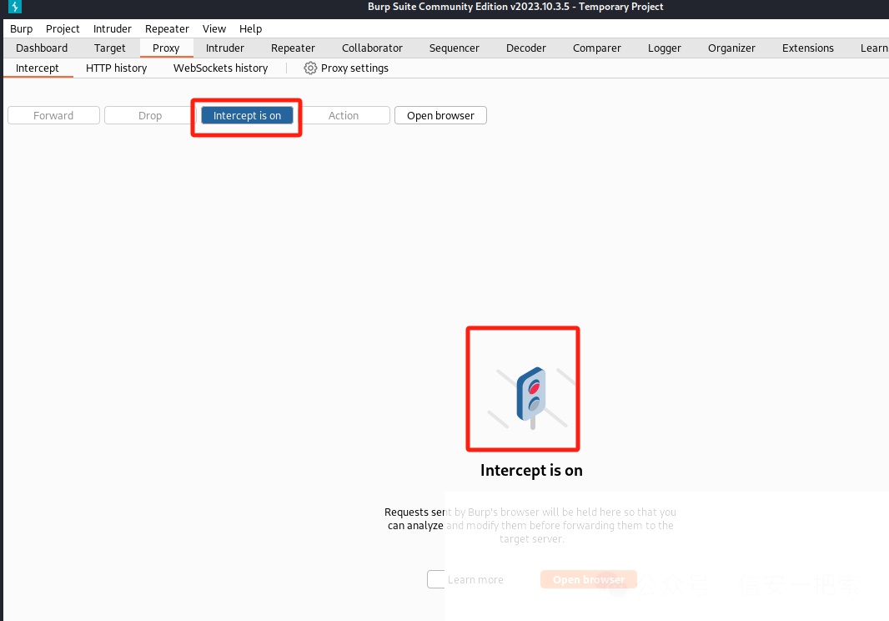
Task: Switch to the Repeater tool tab
Action: point(293,48)
